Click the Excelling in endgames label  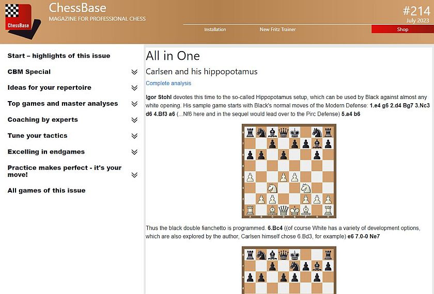pos(46,152)
